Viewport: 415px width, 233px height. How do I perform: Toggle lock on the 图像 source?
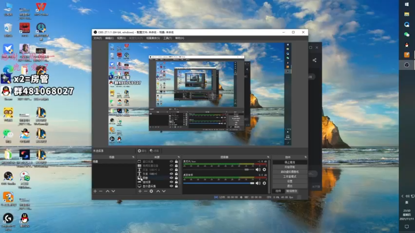click(x=176, y=178)
